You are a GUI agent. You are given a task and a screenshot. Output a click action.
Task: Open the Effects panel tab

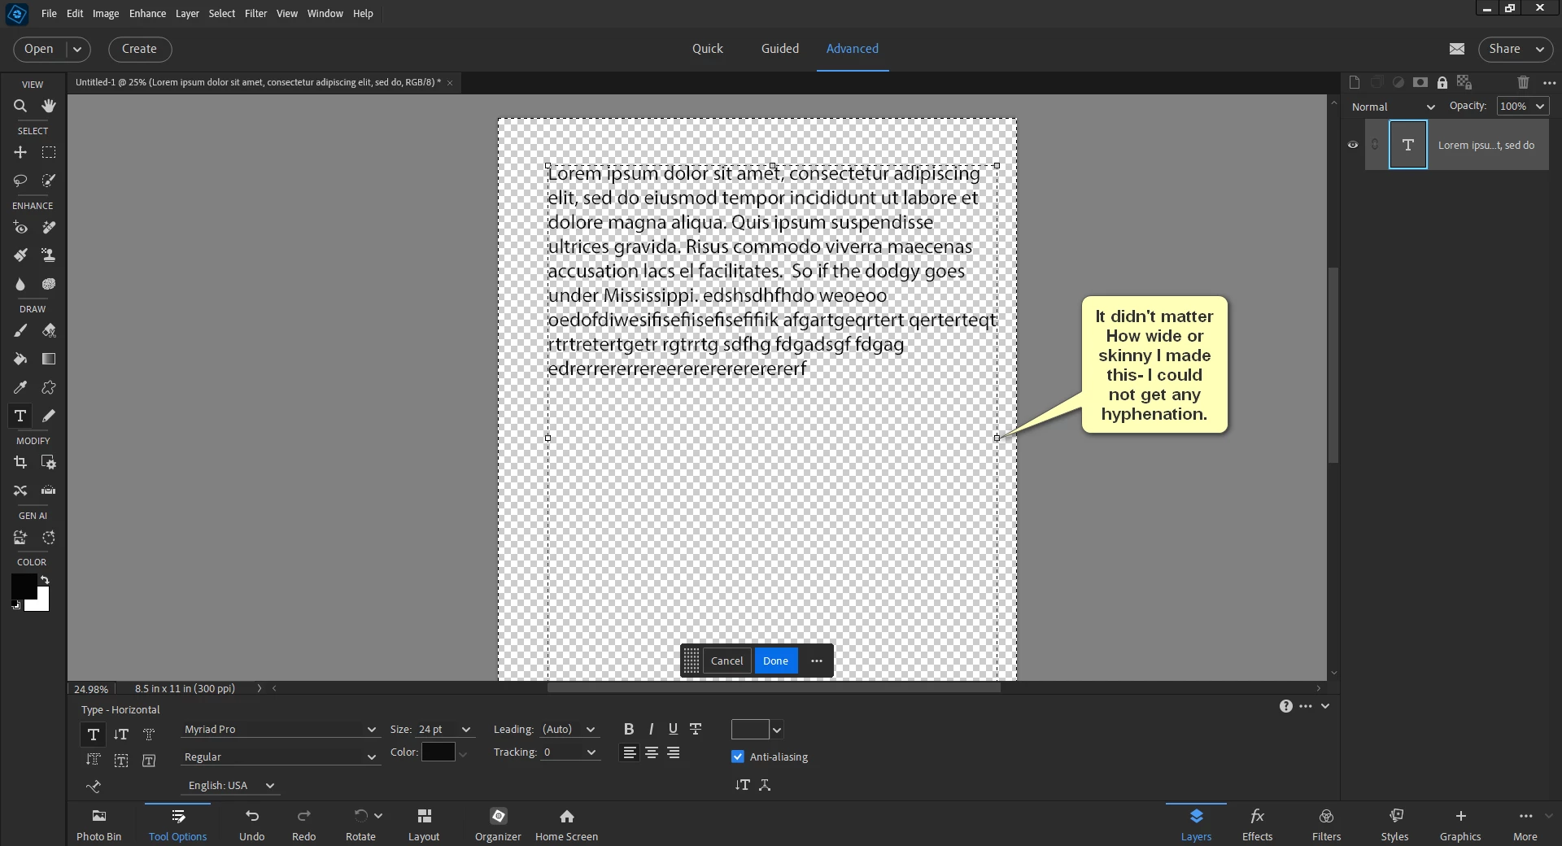(1257, 824)
